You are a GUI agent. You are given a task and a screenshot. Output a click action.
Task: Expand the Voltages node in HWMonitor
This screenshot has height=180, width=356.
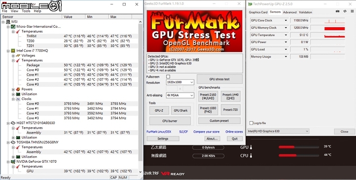point(13,55)
